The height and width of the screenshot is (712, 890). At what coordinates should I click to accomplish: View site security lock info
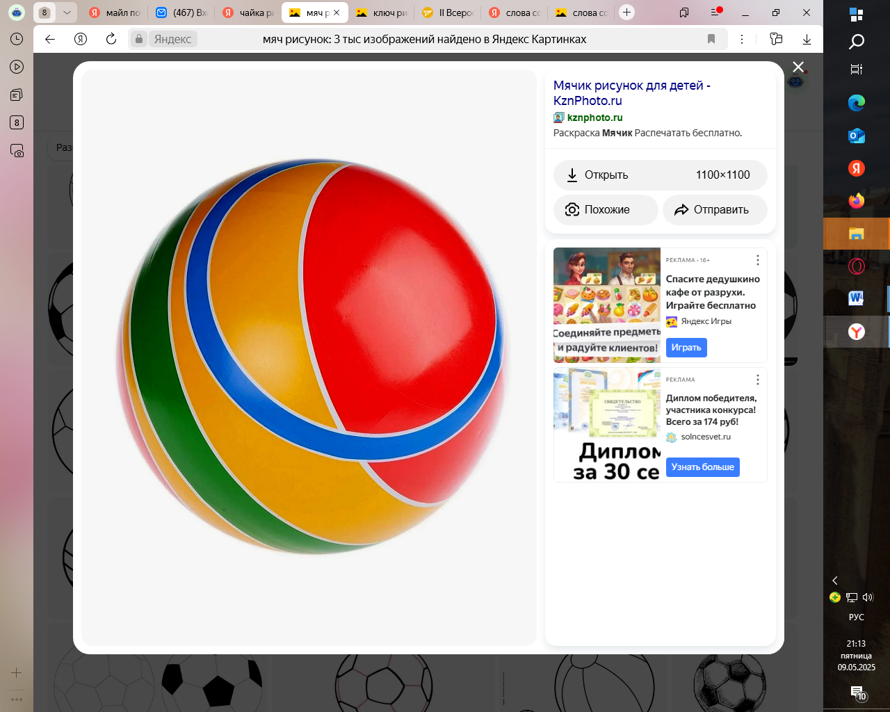point(139,39)
